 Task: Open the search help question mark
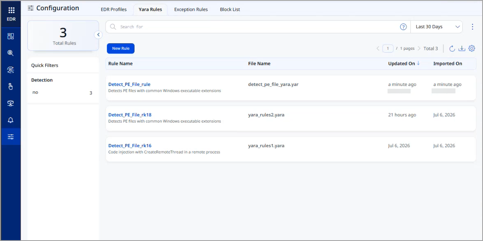tap(403, 27)
